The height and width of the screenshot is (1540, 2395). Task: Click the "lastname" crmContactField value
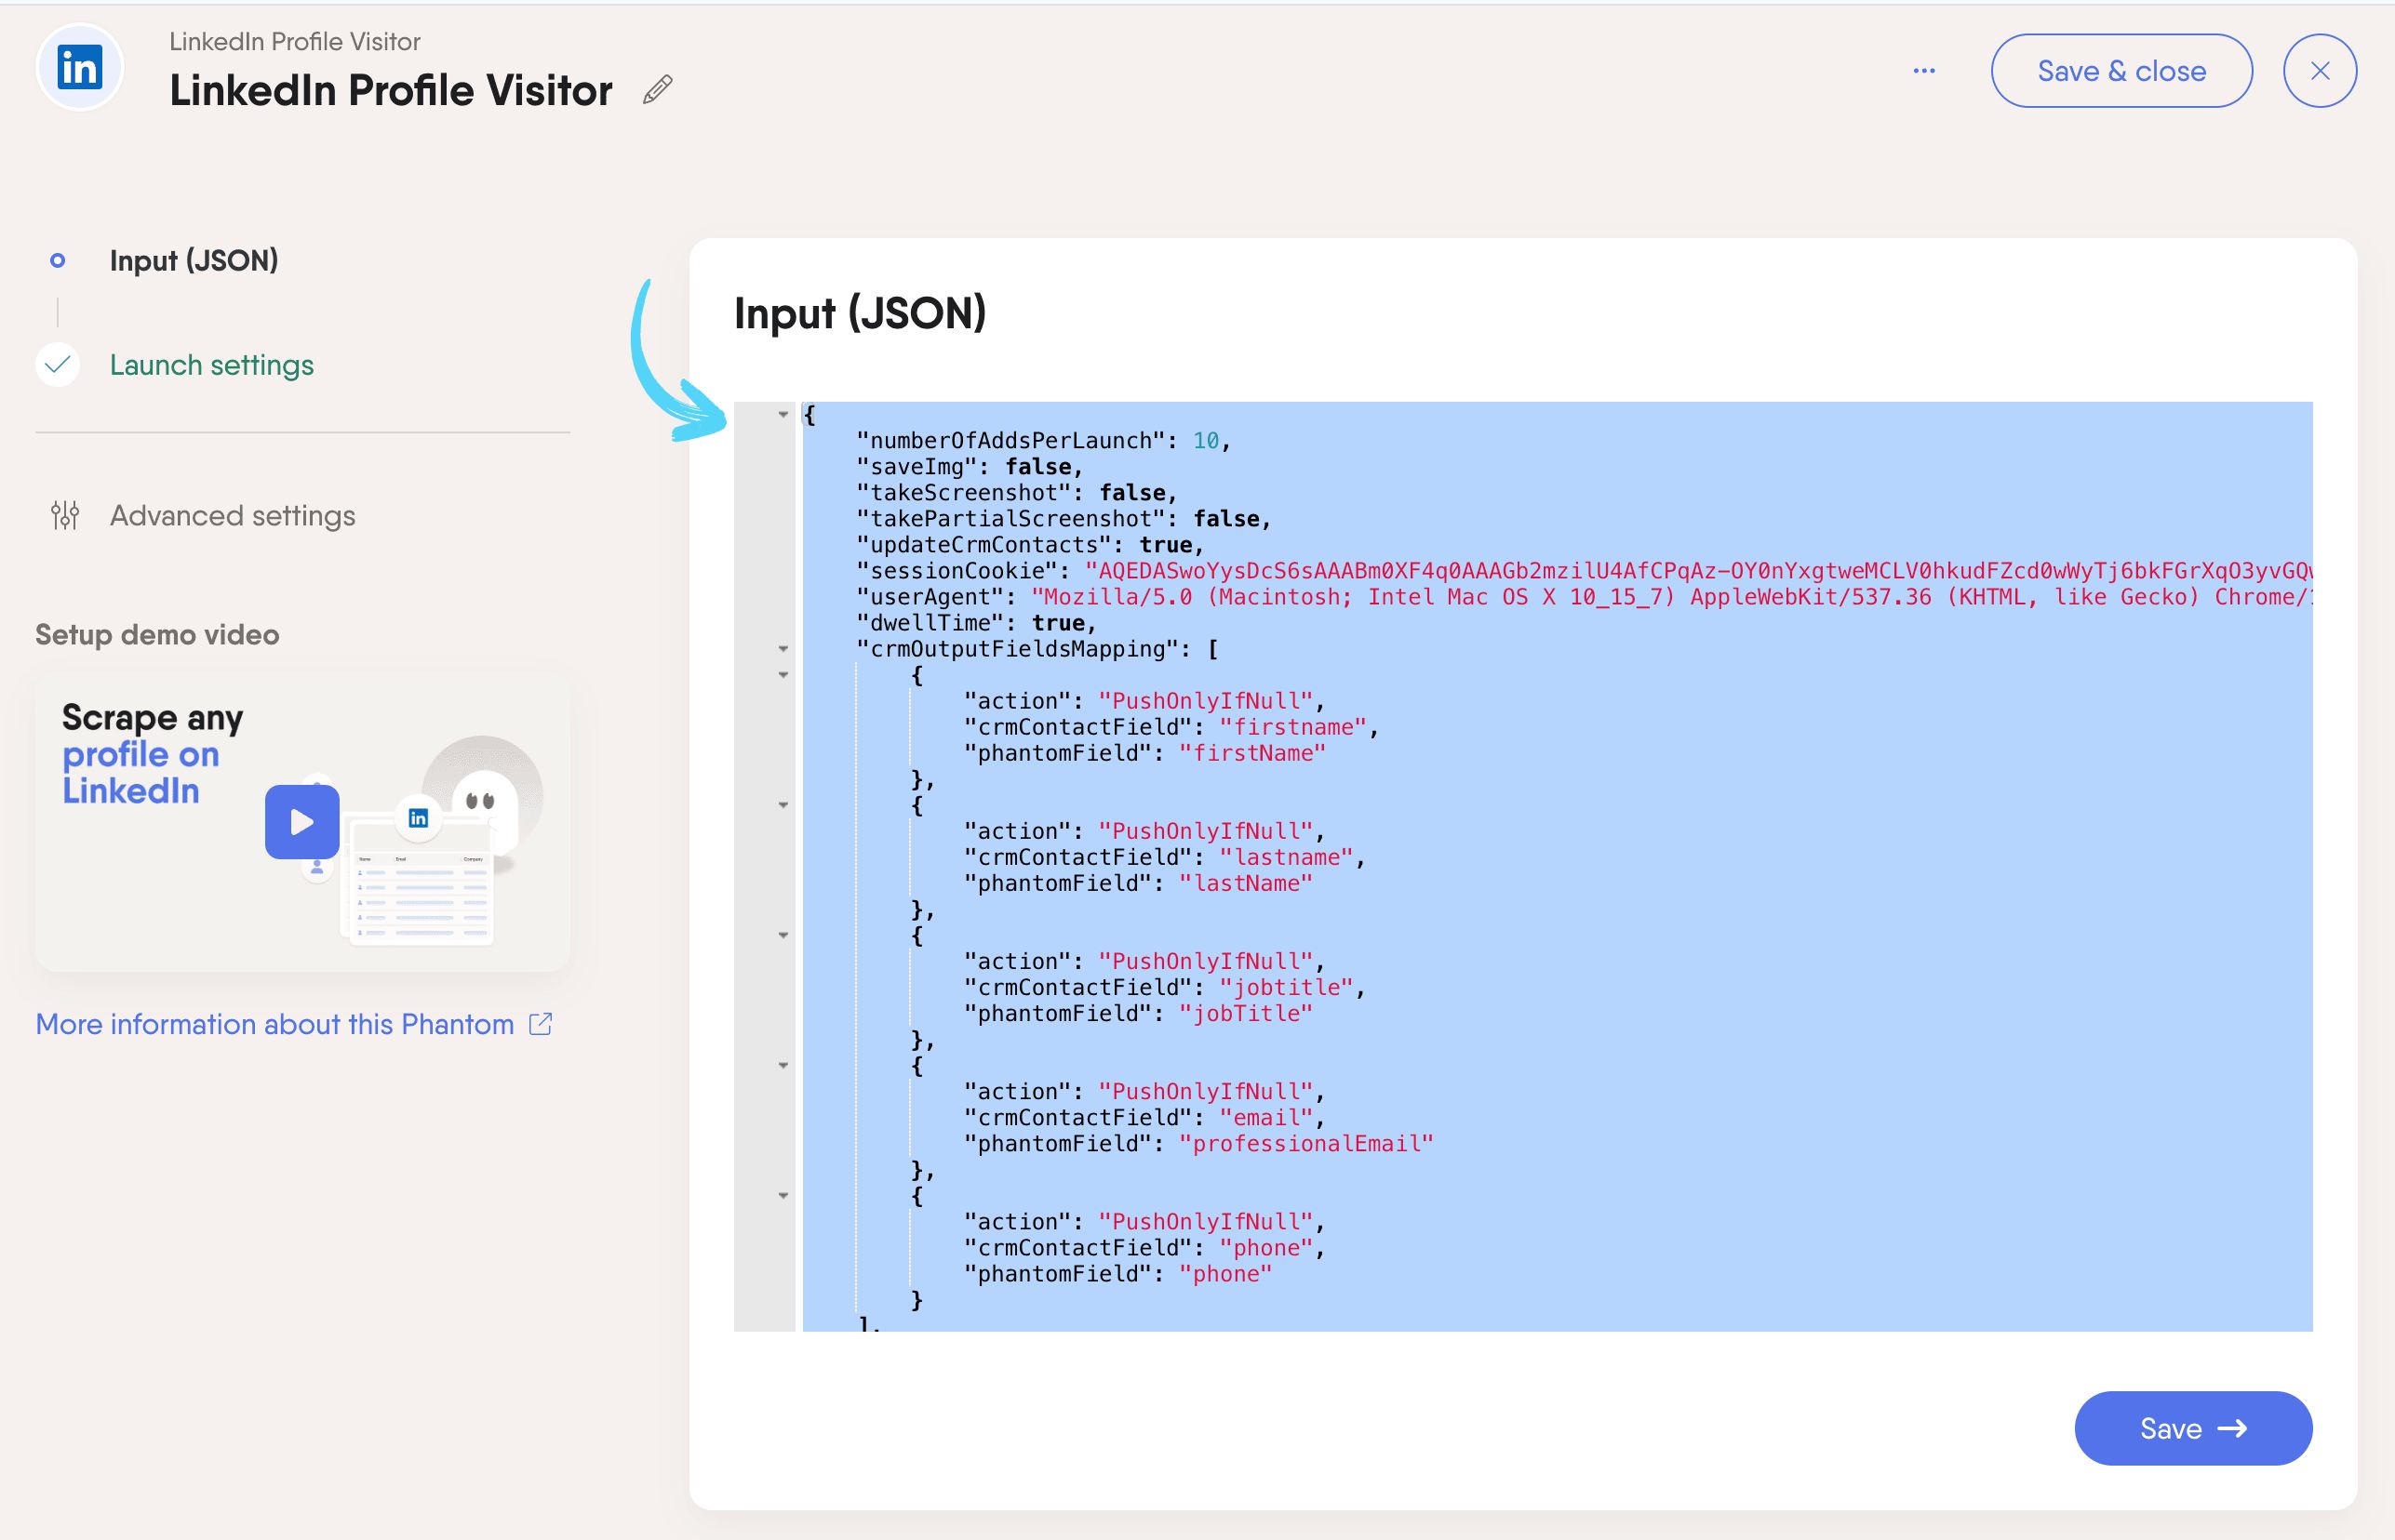(1287, 857)
